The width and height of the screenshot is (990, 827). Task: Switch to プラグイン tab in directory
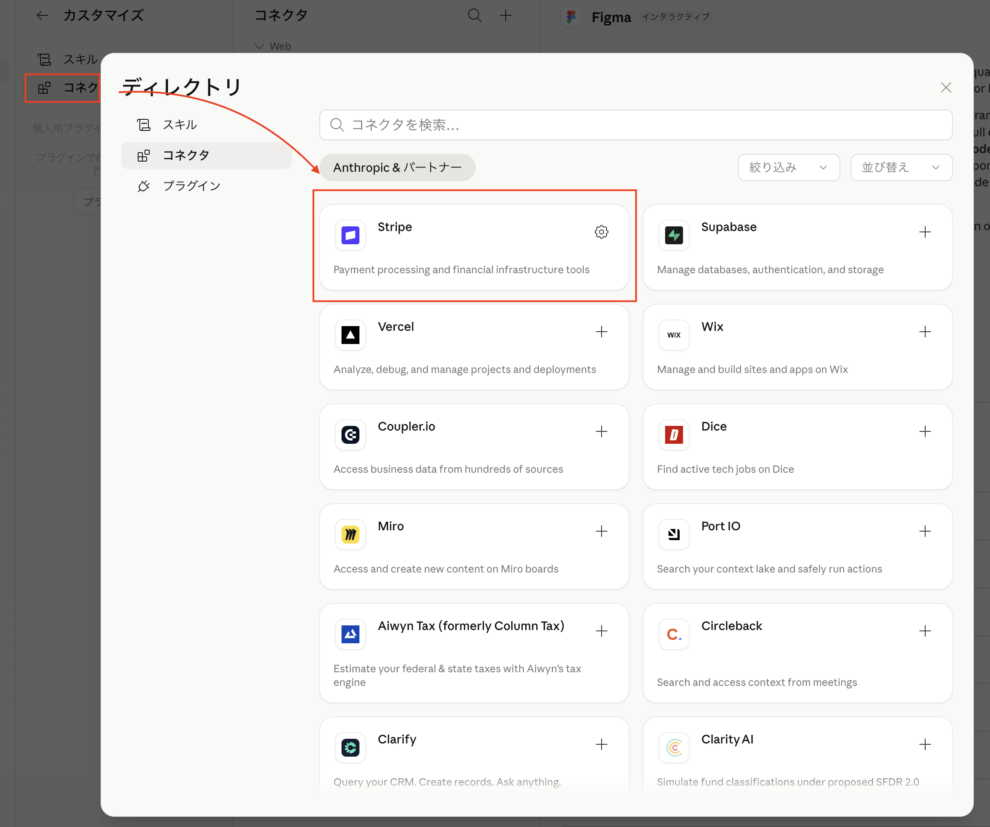pyautogui.click(x=191, y=186)
